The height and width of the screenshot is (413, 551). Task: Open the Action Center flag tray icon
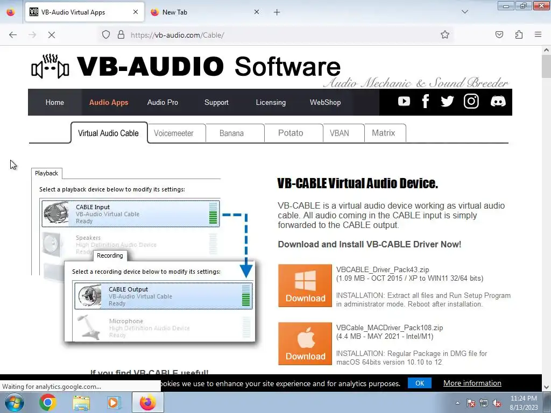coord(471,403)
